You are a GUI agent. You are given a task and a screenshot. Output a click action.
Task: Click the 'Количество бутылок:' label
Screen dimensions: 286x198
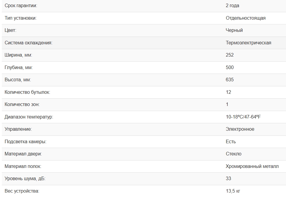point(27,92)
